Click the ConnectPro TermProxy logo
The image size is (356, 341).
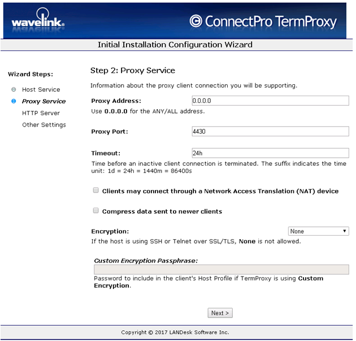pos(263,21)
